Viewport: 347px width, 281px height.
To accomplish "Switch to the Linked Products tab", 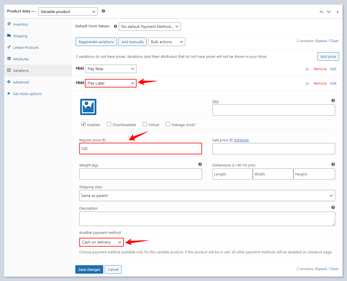I will (26, 47).
